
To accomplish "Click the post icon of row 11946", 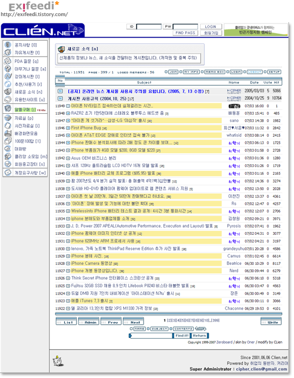I will tap(68, 128).
